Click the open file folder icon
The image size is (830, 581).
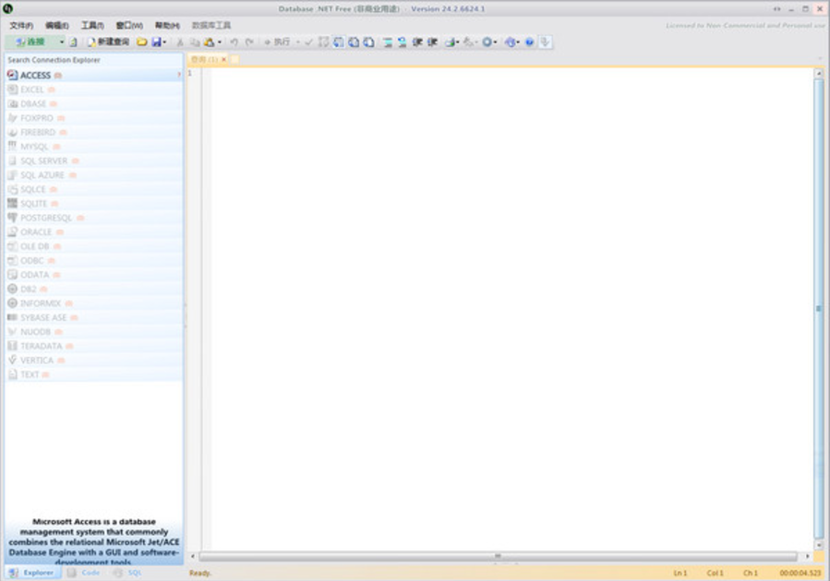point(142,41)
